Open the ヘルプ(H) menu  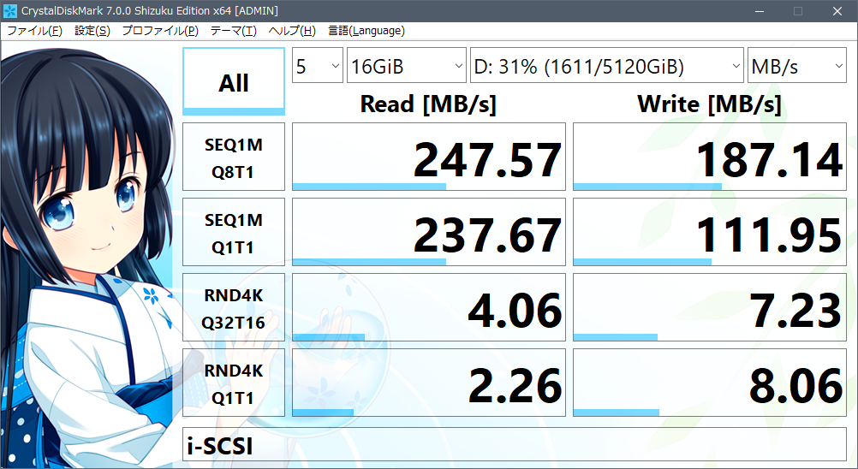292,31
